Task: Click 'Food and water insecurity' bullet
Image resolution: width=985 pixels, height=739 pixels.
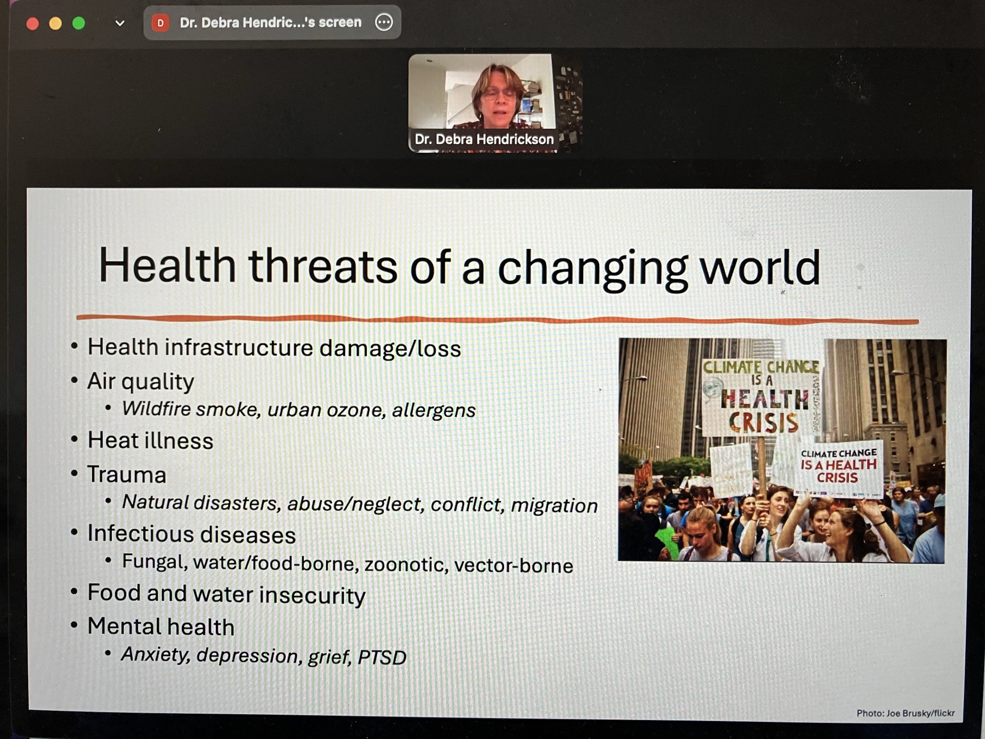Action: (x=226, y=594)
